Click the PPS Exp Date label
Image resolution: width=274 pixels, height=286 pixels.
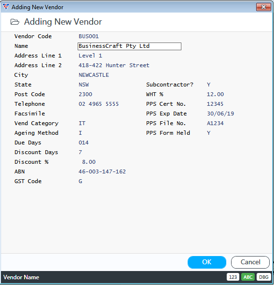166,114
